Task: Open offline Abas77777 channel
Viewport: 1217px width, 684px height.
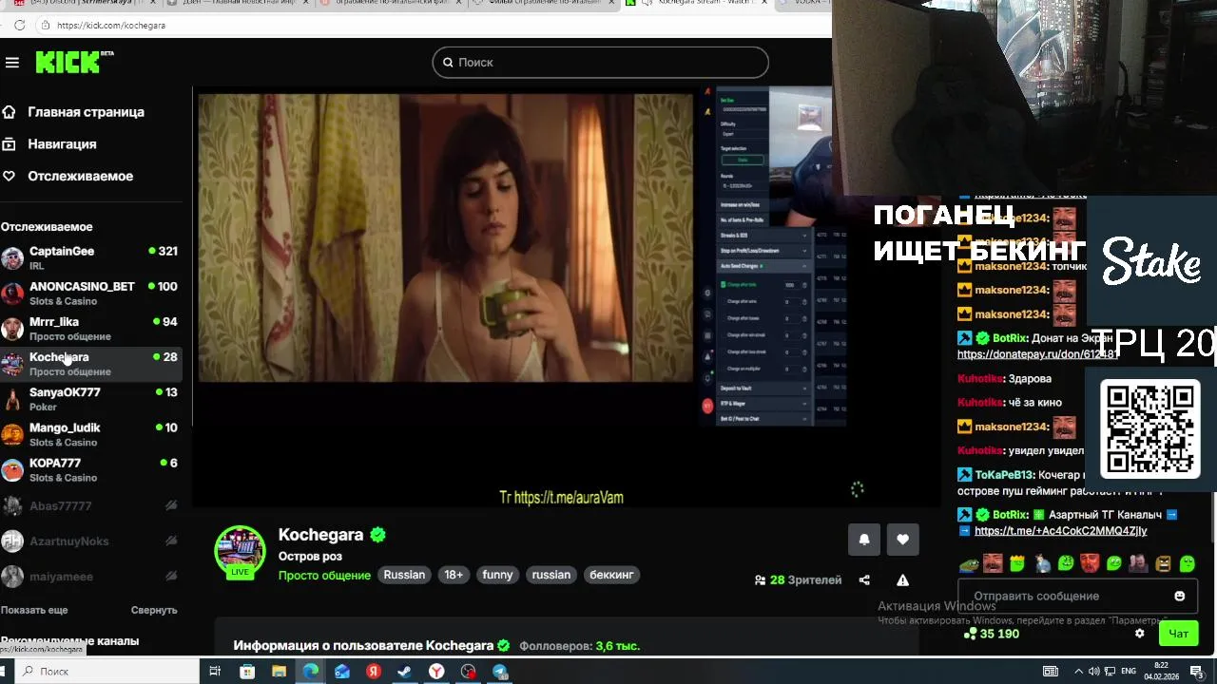Action: pos(90,506)
